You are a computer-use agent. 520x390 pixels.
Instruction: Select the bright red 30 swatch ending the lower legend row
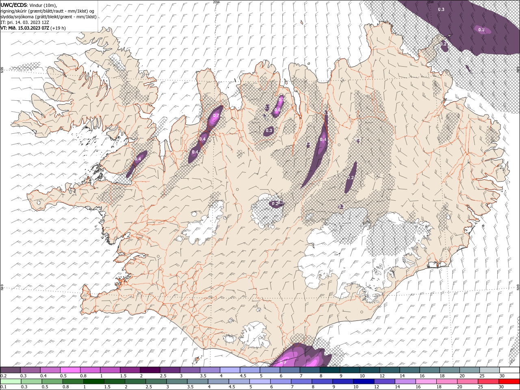click(x=509, y=381)
